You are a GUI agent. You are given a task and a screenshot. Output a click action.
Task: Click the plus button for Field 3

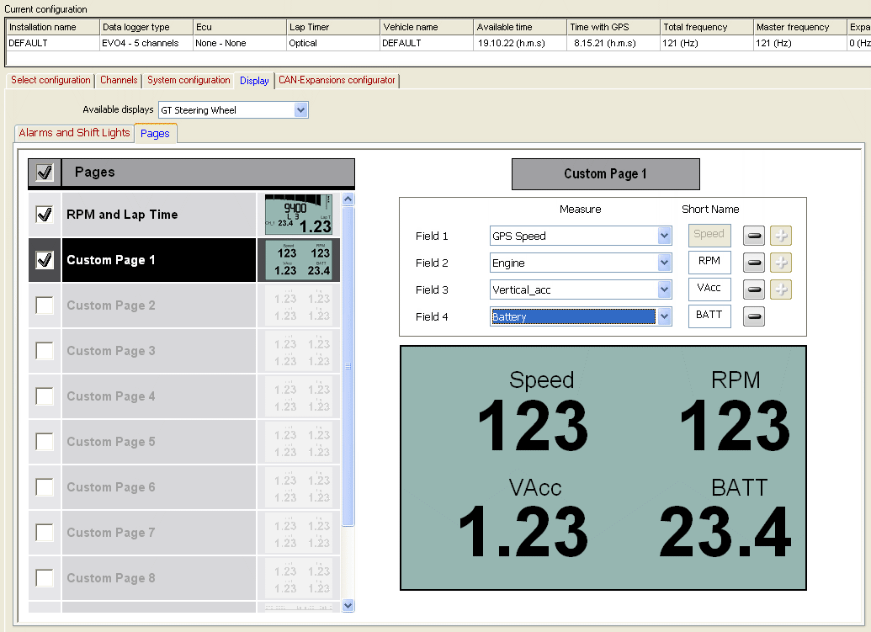coord(781,289)
